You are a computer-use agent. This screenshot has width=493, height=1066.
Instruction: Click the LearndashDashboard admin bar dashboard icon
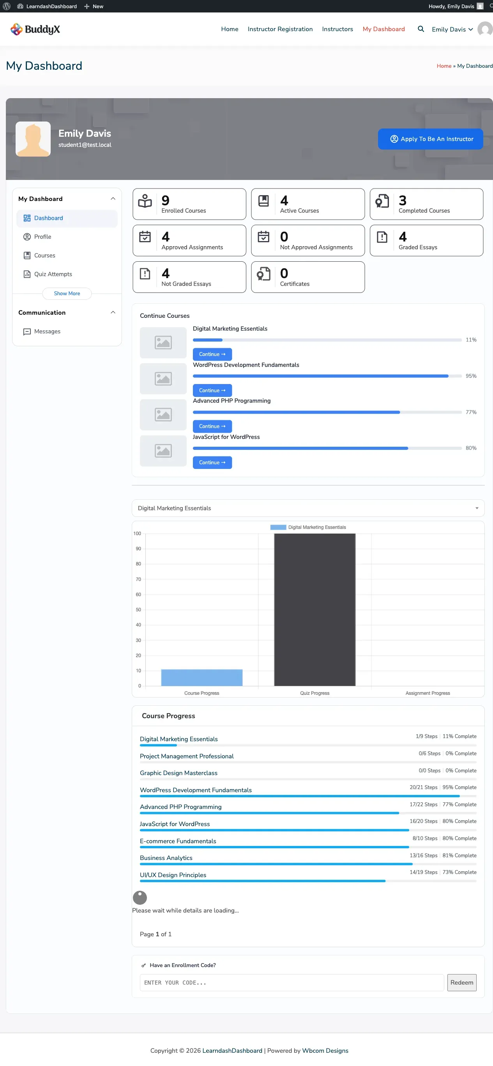point(20,6)
